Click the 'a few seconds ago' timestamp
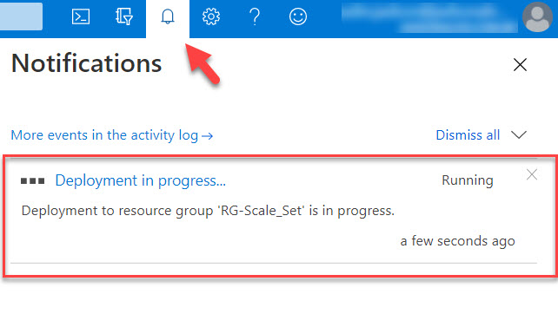Screen dimensions: 558x327 [457, 241]
